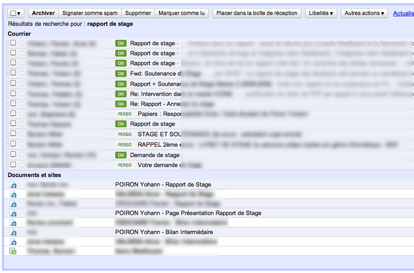Click the Archiver toolbar button
The image size is (414, 273).
[43, 13]
